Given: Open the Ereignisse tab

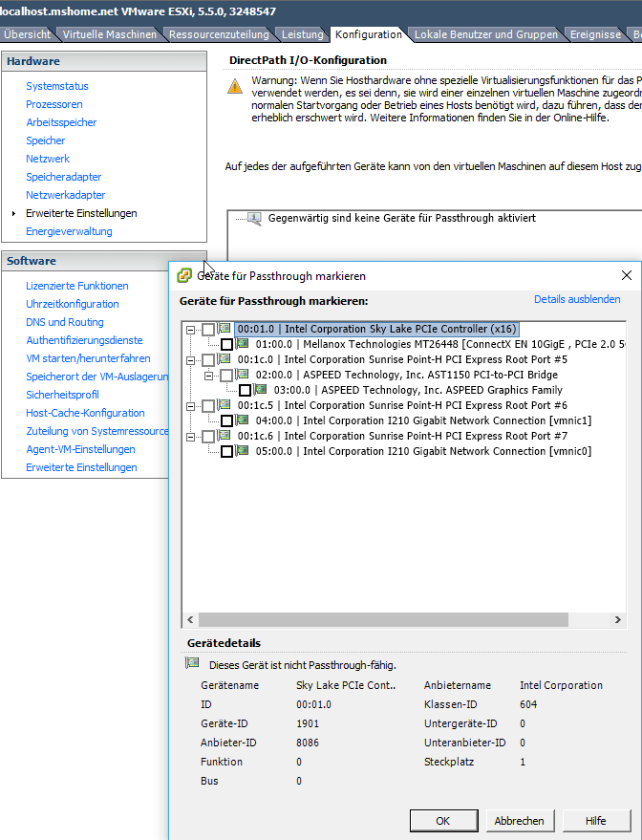Looking at the screenshot, I should click(x=595, y=34).
